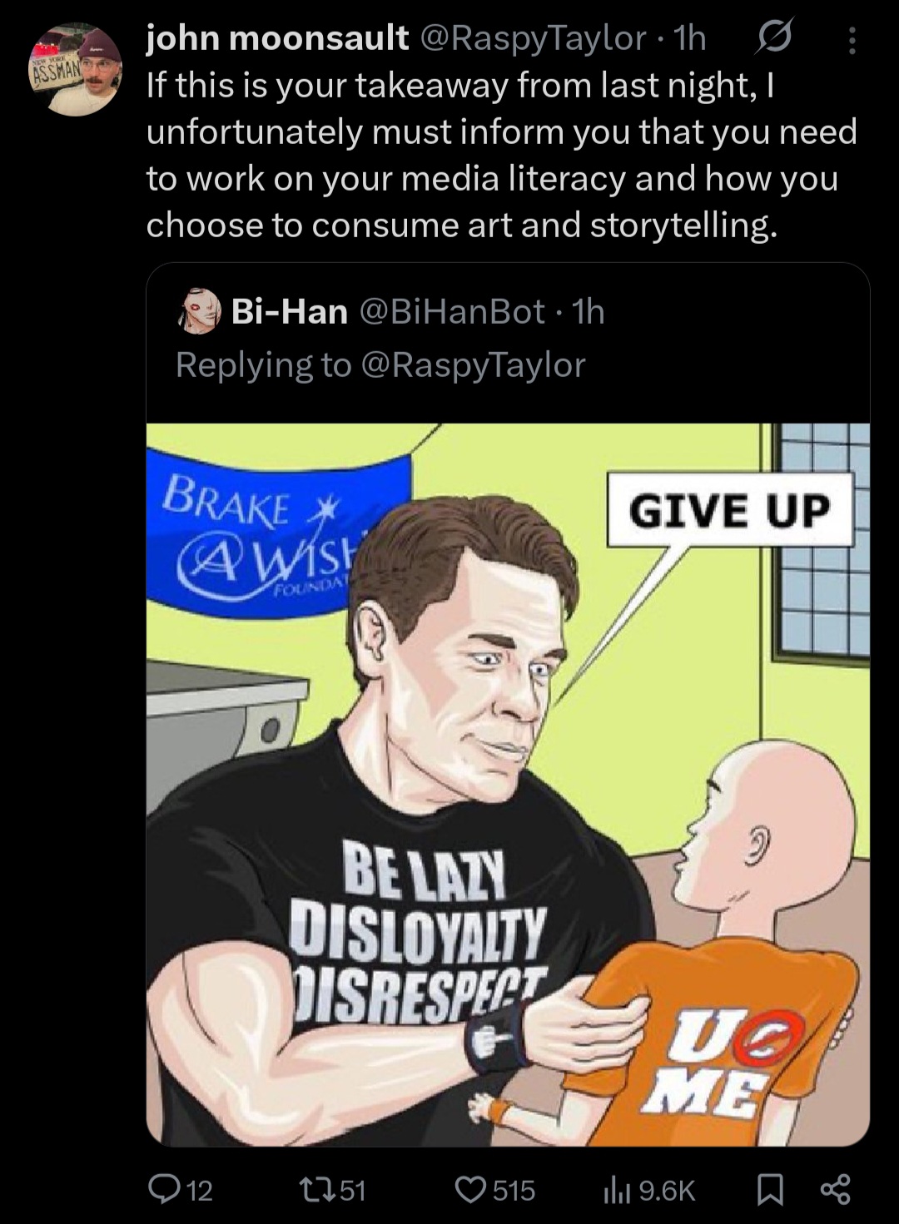Open Bi-Han's small profile avatar
Image resolution: width=899 pixels, height=1224 pixels.
coord(200,312)
